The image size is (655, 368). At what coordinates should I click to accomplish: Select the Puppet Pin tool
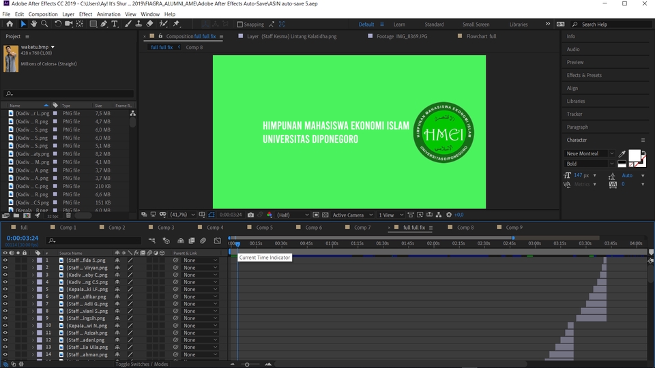(176, 25)
